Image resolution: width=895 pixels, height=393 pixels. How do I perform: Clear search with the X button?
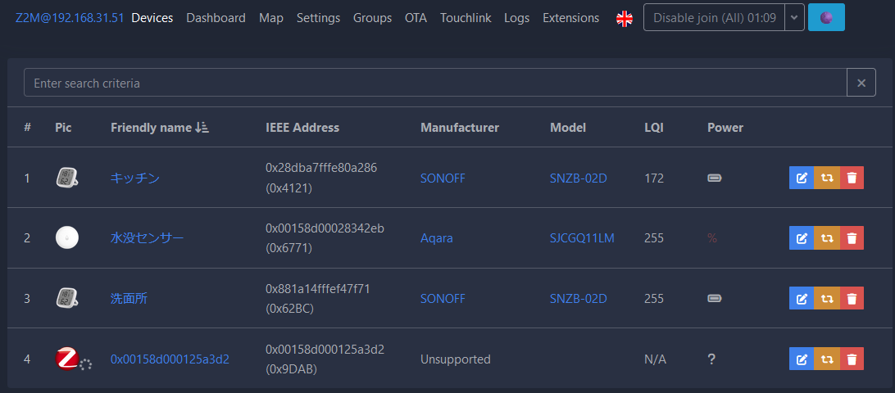click(861, 84)
